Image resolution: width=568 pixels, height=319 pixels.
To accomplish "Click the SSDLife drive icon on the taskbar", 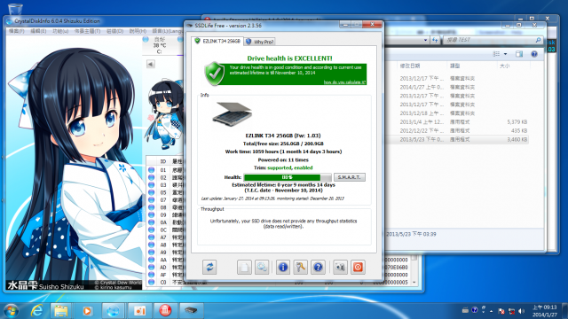I will point(191,310).
